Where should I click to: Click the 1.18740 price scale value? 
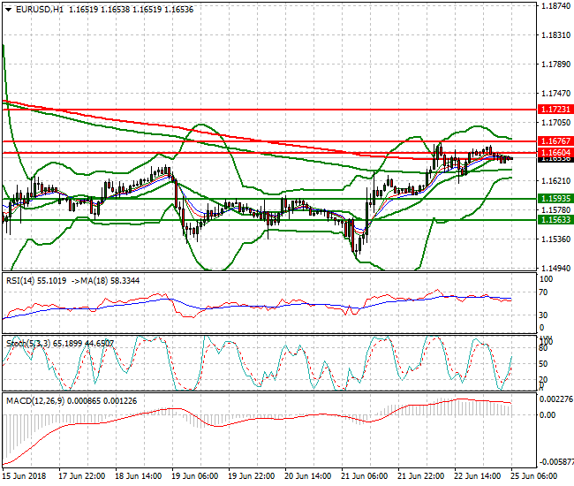[555, 6]
